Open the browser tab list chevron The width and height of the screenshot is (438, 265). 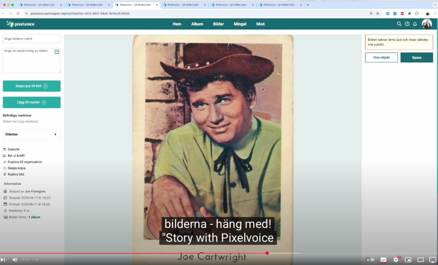pos(434,5)
